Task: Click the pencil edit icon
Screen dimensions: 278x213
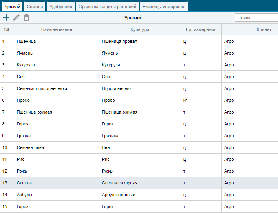Action: coord(16,18)
